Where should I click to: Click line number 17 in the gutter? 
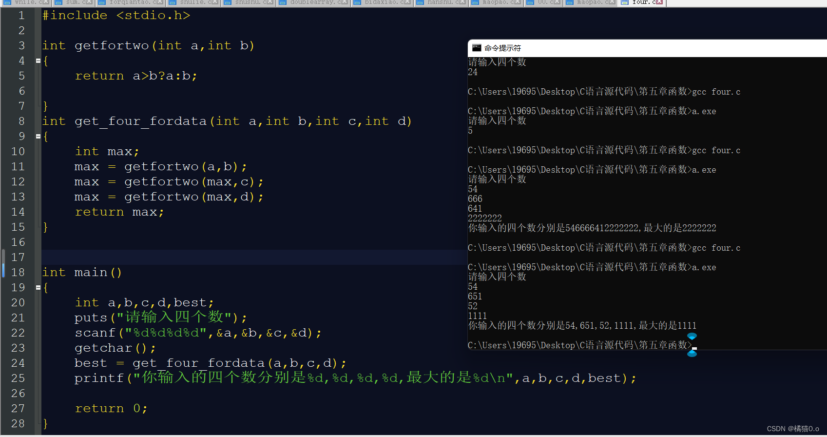18,258
